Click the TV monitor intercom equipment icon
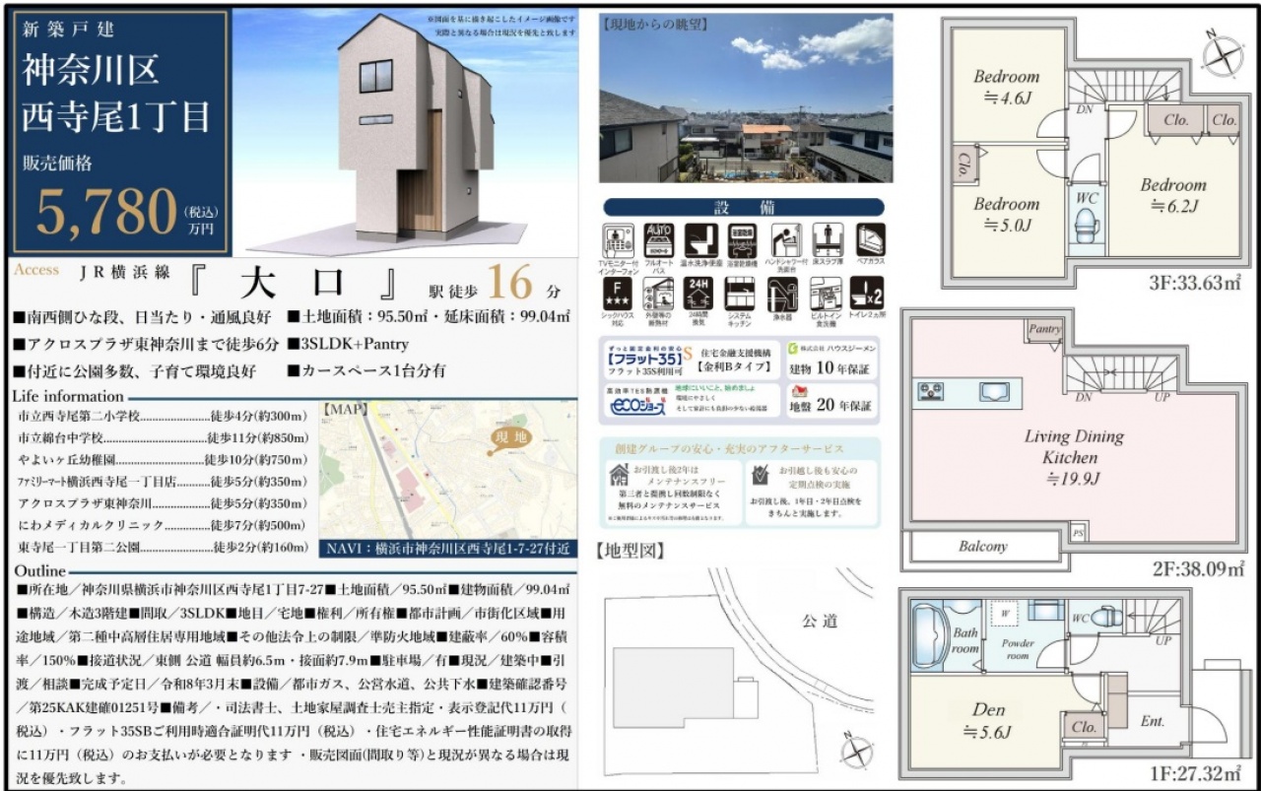Screen dimensions: 1261x791 pos(618,240)
